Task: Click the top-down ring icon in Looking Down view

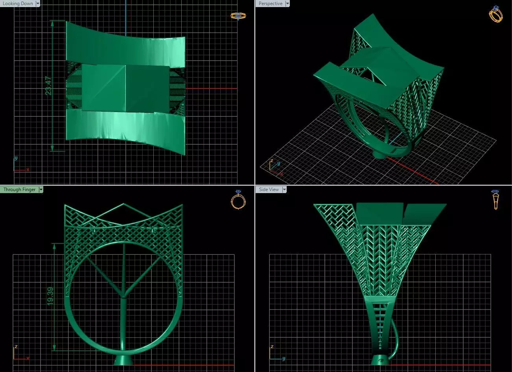Action: tap(238, 16)
